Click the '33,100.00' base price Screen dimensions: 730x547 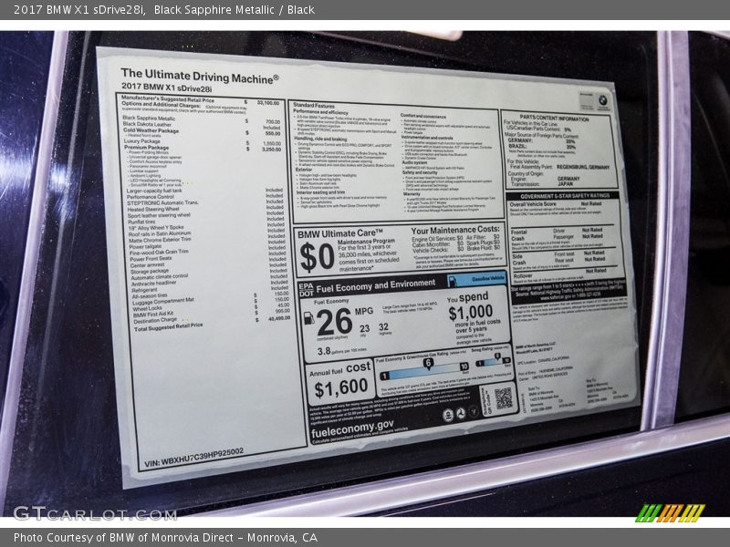click(268, 102)
